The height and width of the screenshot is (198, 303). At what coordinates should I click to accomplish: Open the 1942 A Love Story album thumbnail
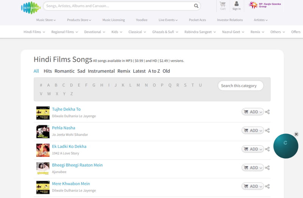pos(43,150)
